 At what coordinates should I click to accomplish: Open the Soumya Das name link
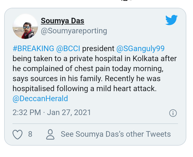62,21
